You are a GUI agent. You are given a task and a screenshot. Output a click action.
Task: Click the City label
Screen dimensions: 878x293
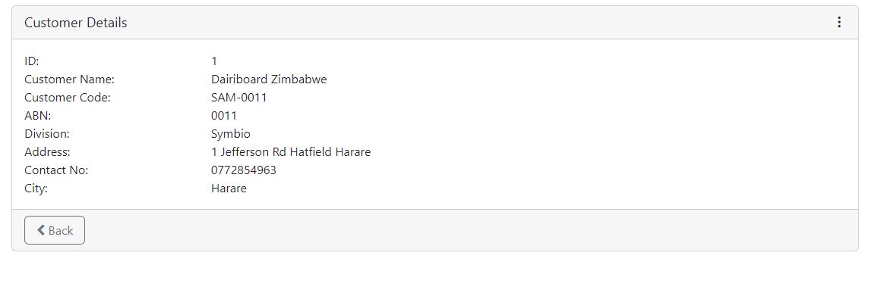[x=36, y=189]
